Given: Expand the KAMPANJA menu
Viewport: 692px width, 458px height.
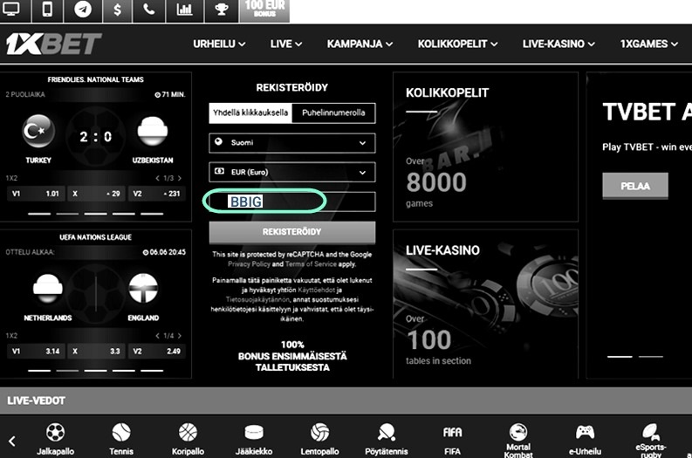Looking at the screenshot, I should (360, 44).
